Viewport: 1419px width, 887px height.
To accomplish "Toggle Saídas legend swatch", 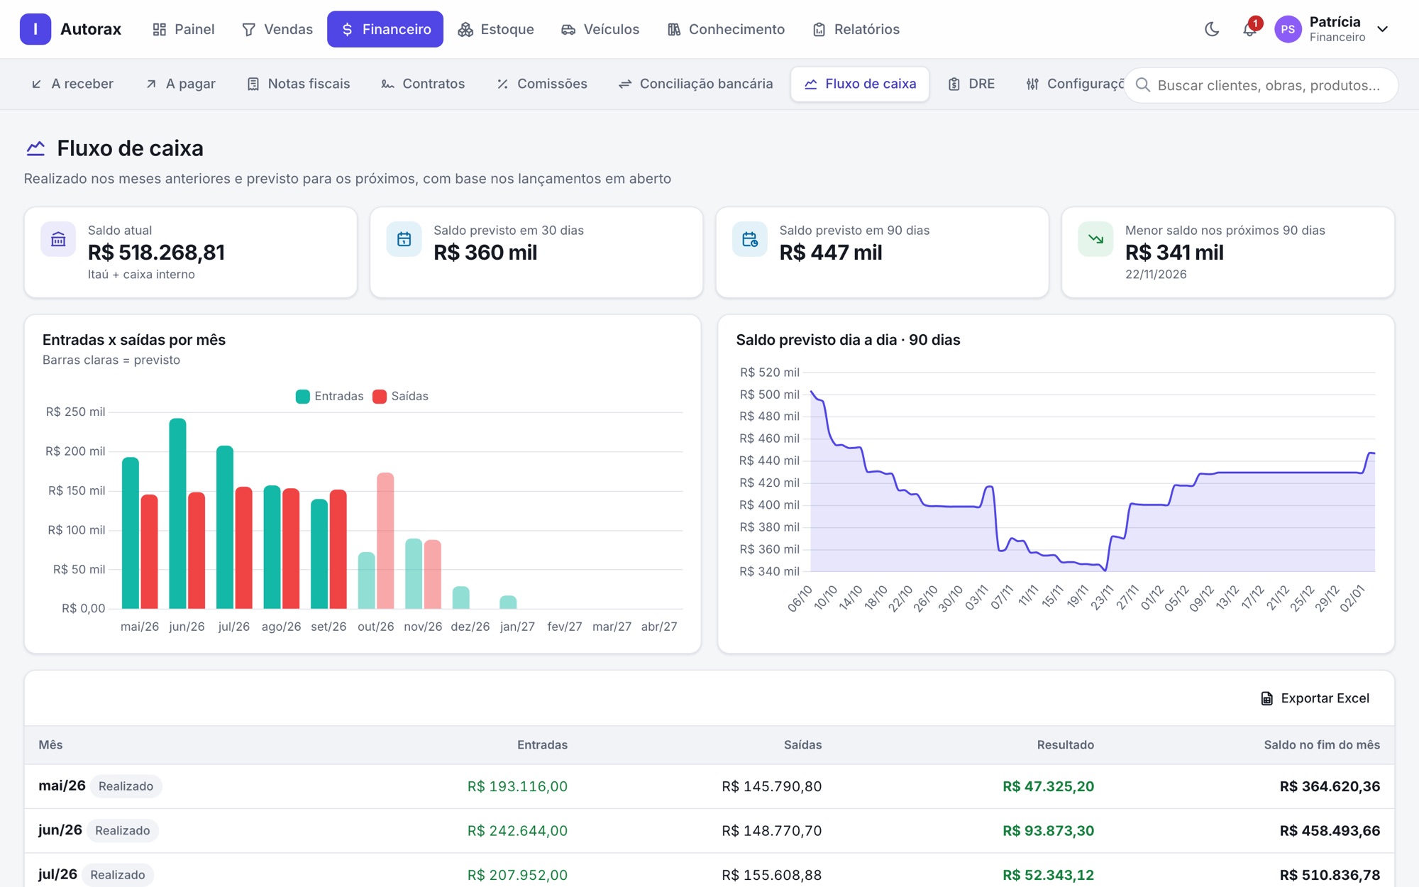I will tap(380, 396).
